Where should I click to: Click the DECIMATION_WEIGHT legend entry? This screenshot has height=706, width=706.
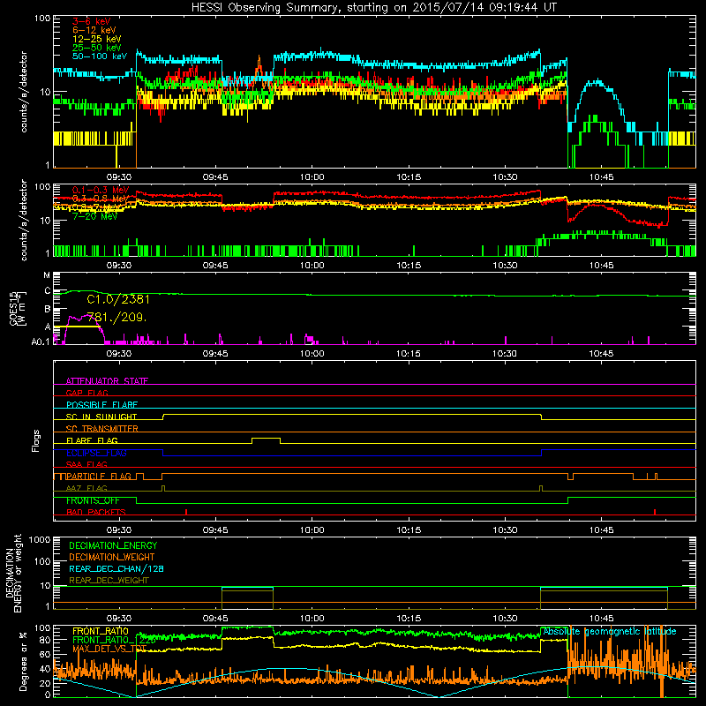point(112,557)
